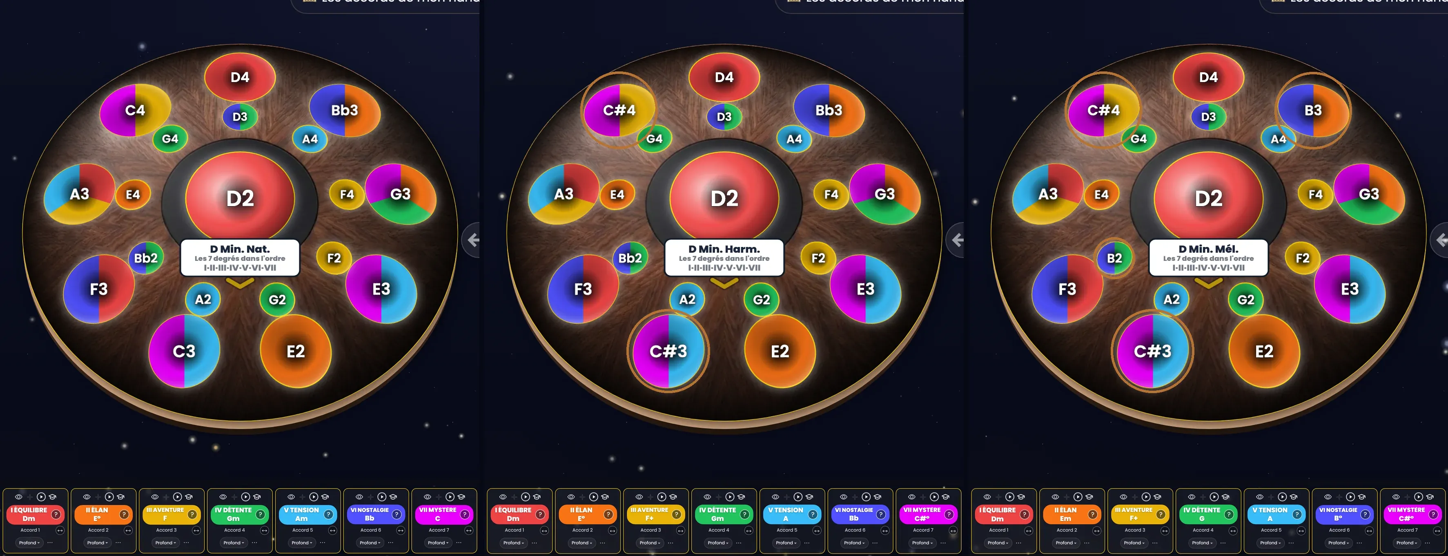
Task: Open Profond dropdown on II ÉLAN Em card
Action: 1066,543
